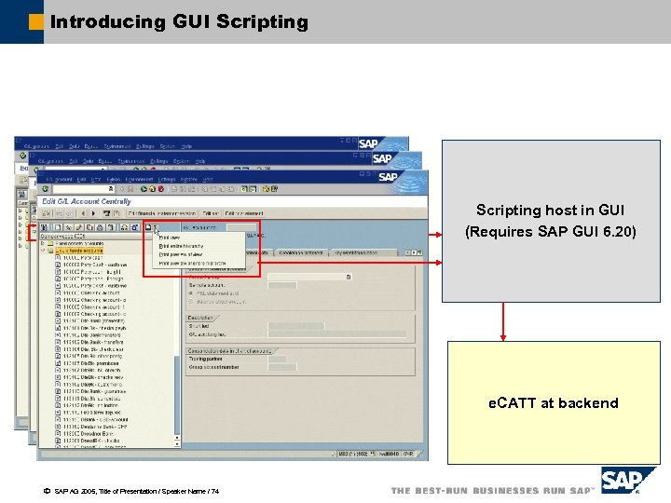Click the first icon in tree toolbar
Viewport: 671px width, 503px height.
(x=44, y=227)
